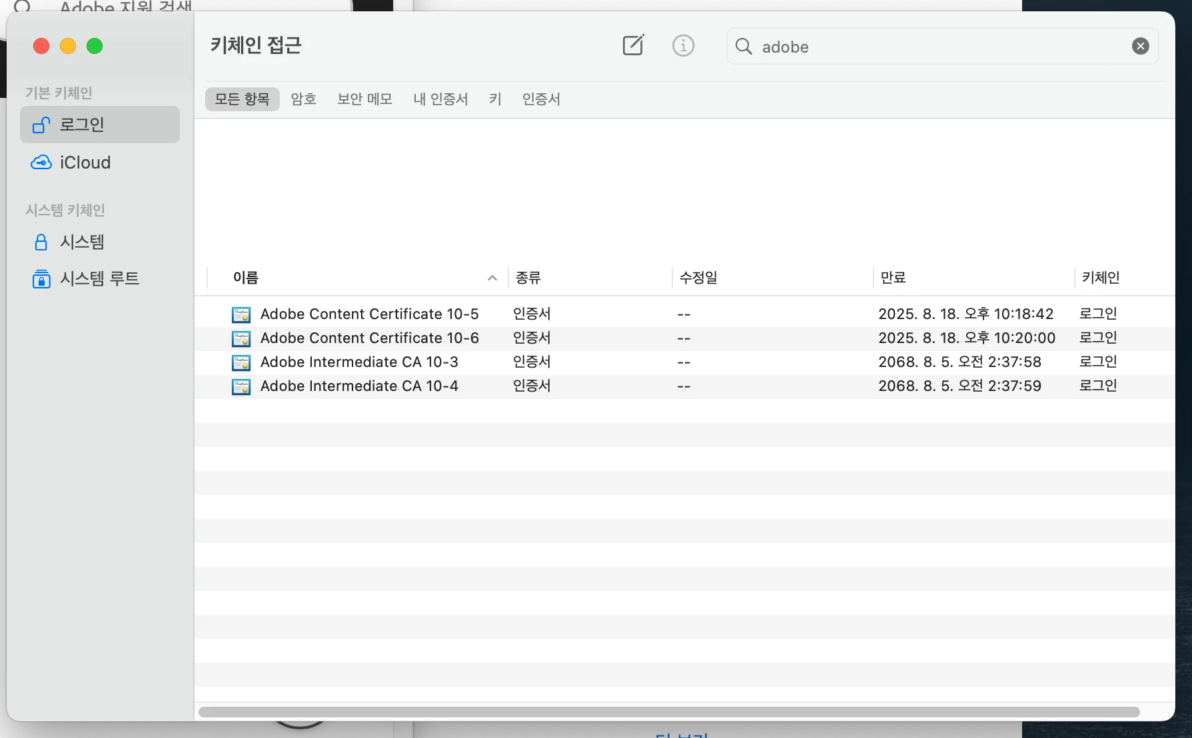Select Adobe Intermediate CA 10-3 row
The image size is (1192, 738).
click(x=684, y=362)
